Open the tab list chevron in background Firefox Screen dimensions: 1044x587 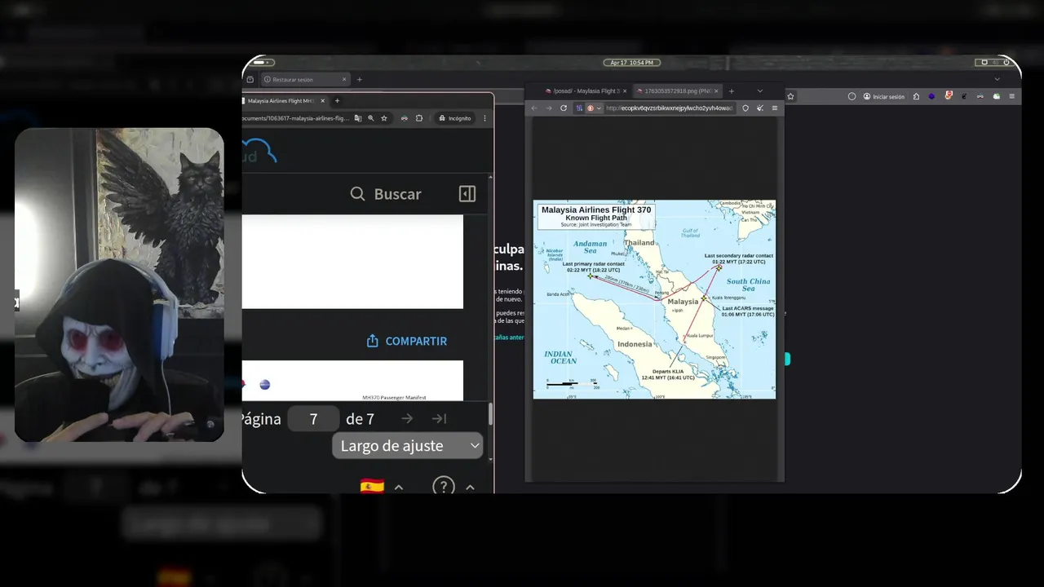[997, 80]
